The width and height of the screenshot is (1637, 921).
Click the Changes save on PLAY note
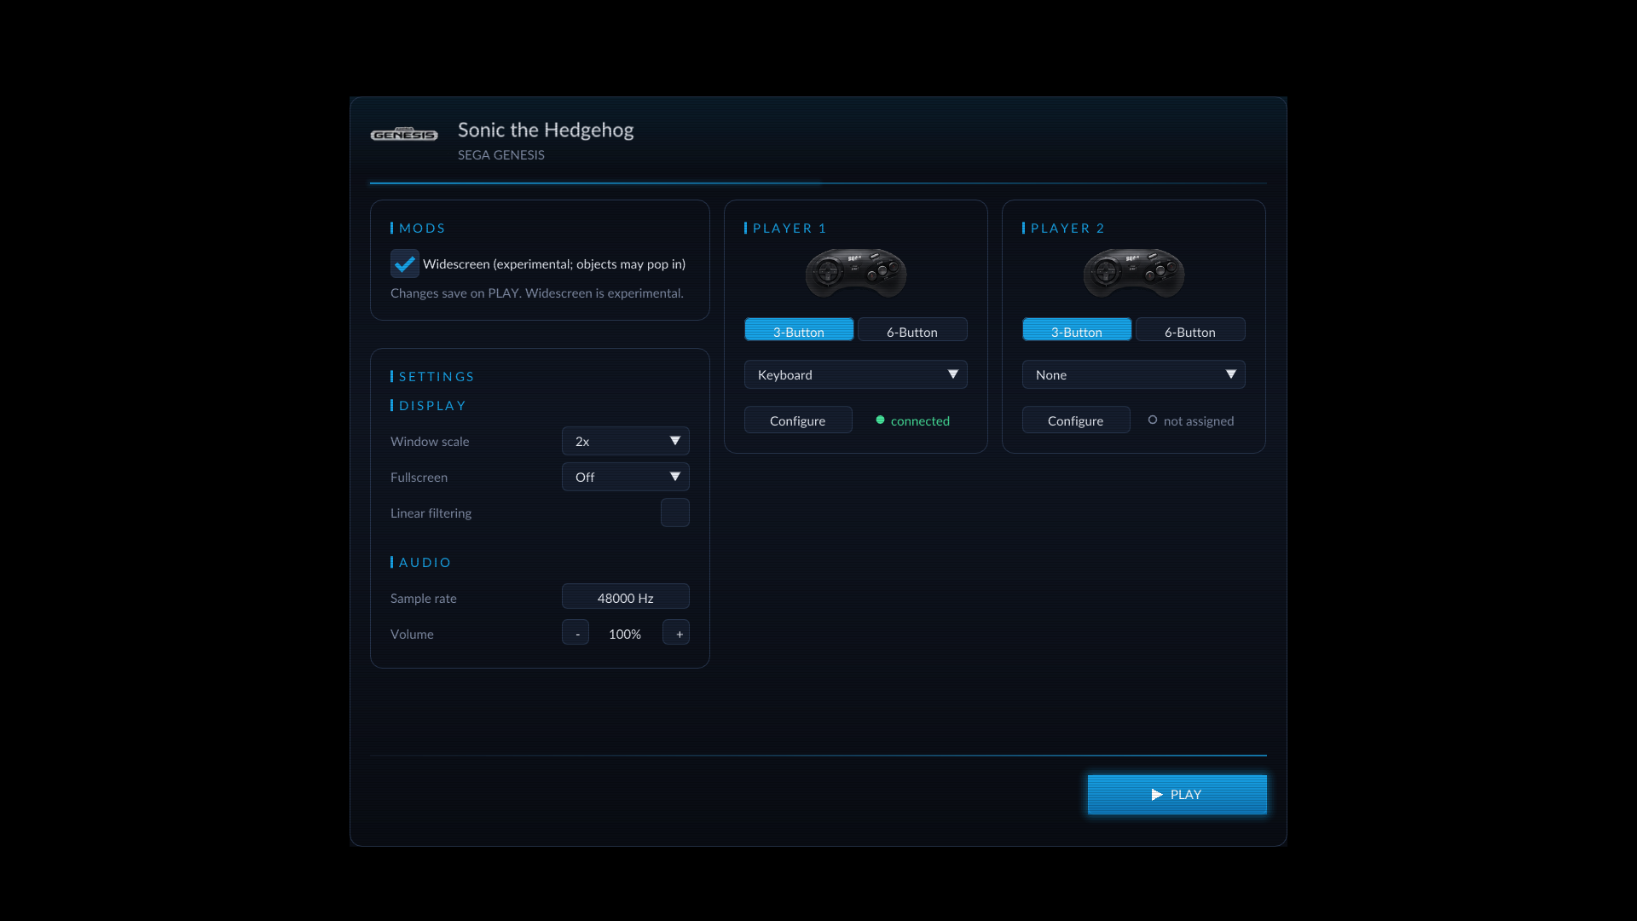pyautogui.click(x=537, y=293)
